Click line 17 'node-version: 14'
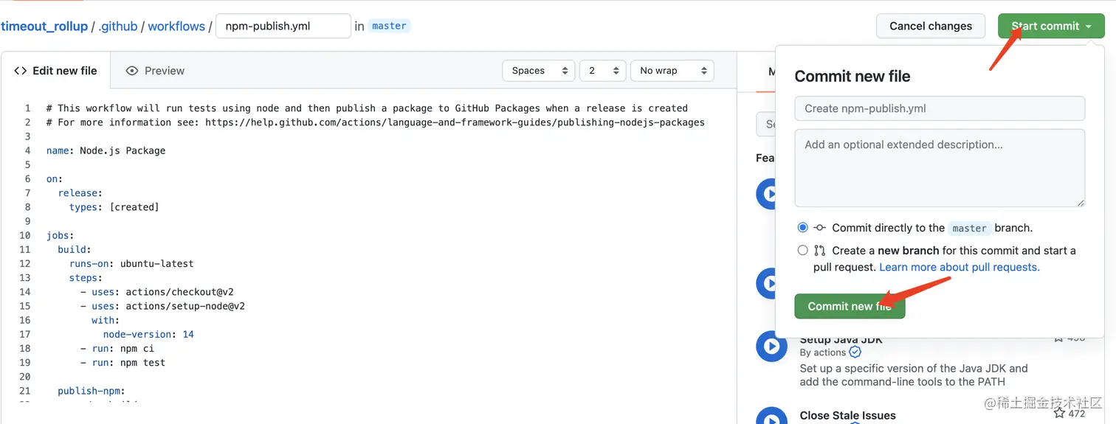This screenshot has height=424, width=1116. point(148,334)
